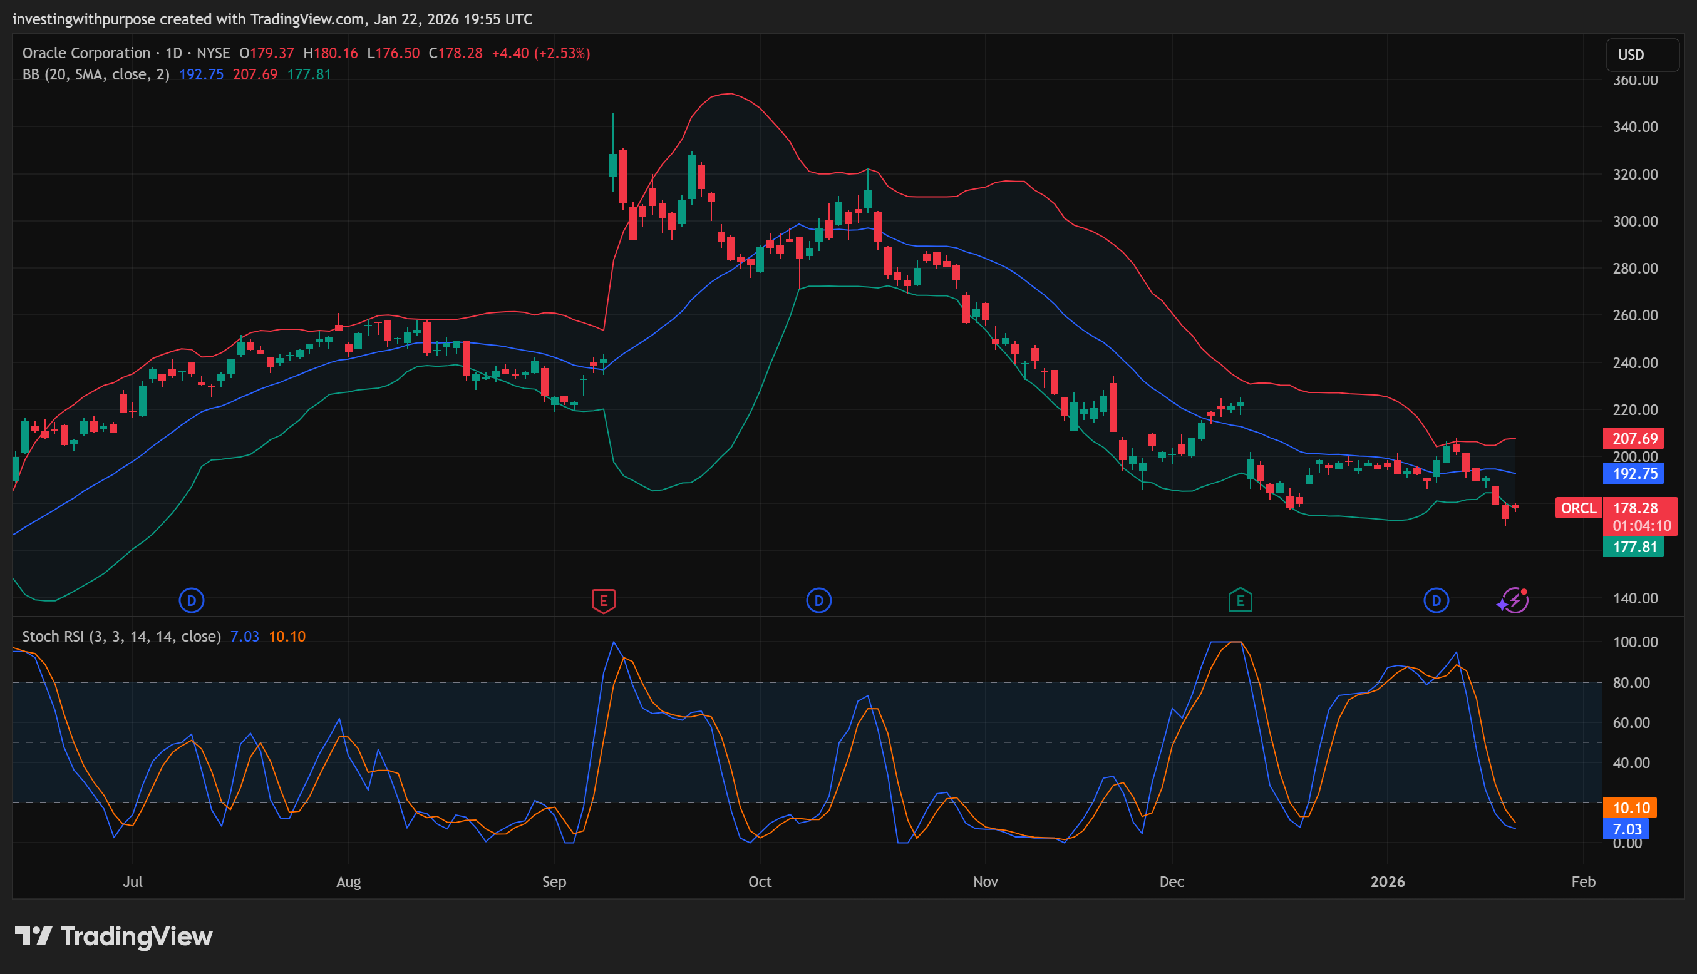
Task: Click the dividend marker near July
Action: pos(192,600)
